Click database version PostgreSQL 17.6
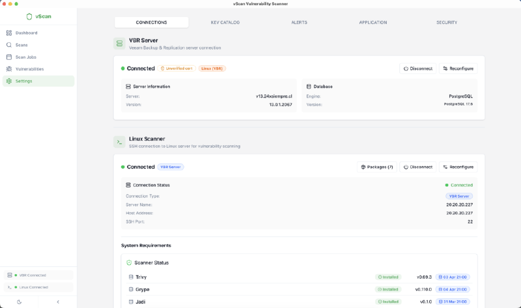This screenshot has width=521, height=308. (458, 104)
